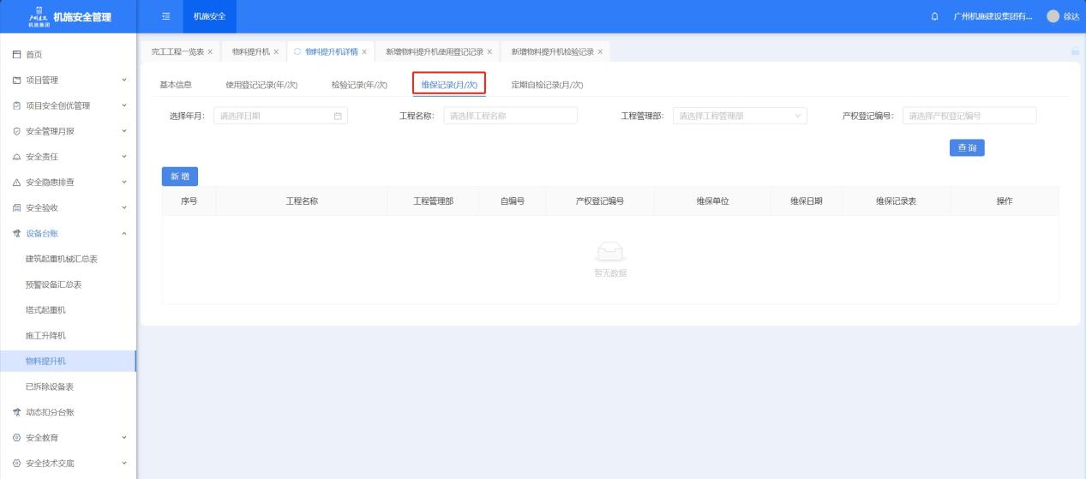Open 塔式起重机 in the sidebar

[x=45, y=309]
